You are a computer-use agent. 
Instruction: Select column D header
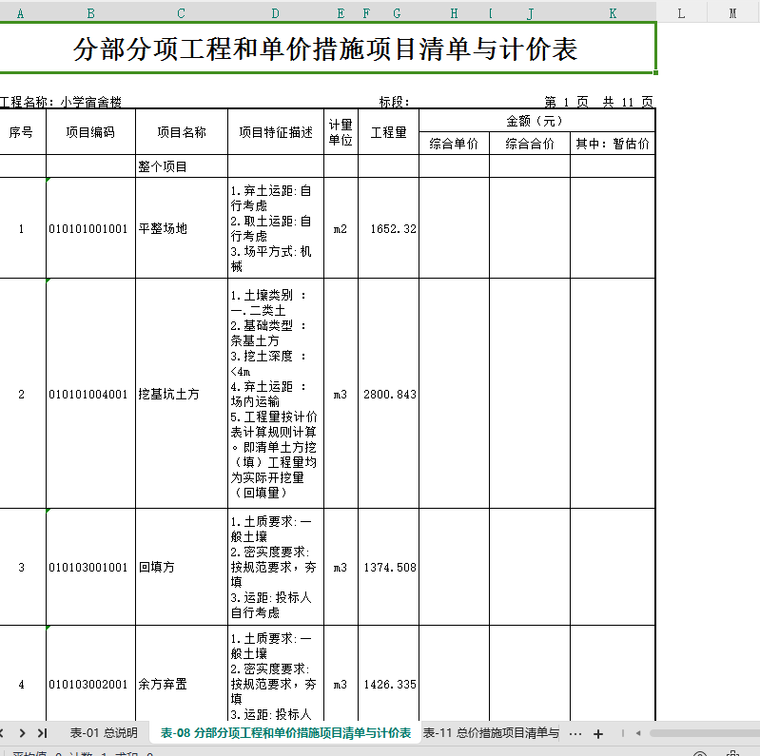click(275, 13)
